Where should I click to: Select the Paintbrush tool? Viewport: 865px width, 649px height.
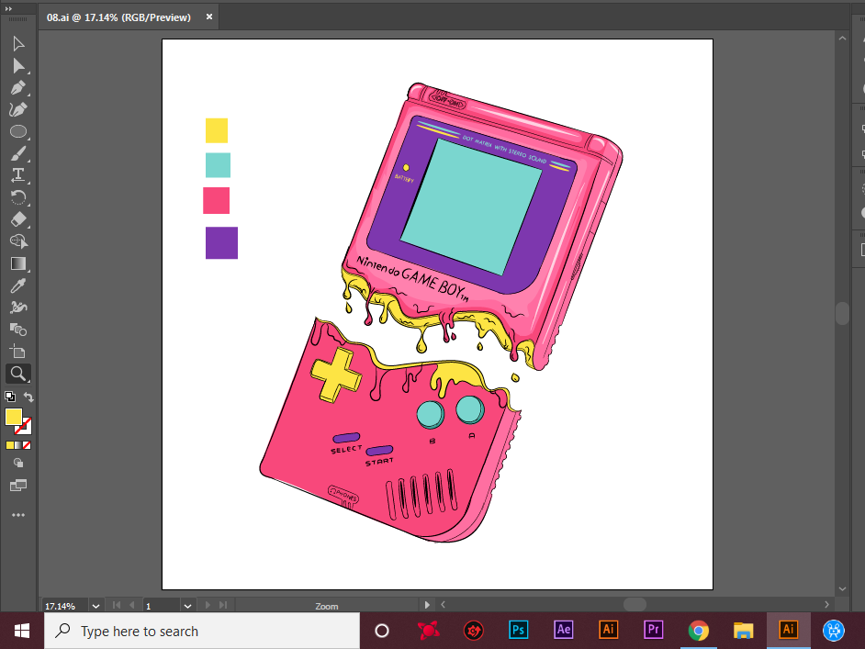[18, 154]
